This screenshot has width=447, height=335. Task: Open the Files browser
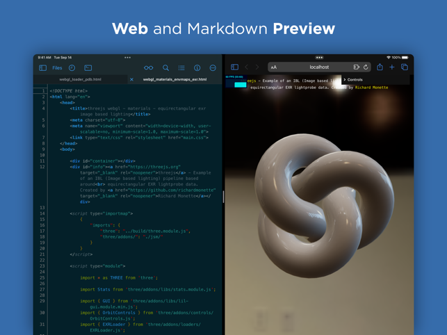tap(57, 68)
